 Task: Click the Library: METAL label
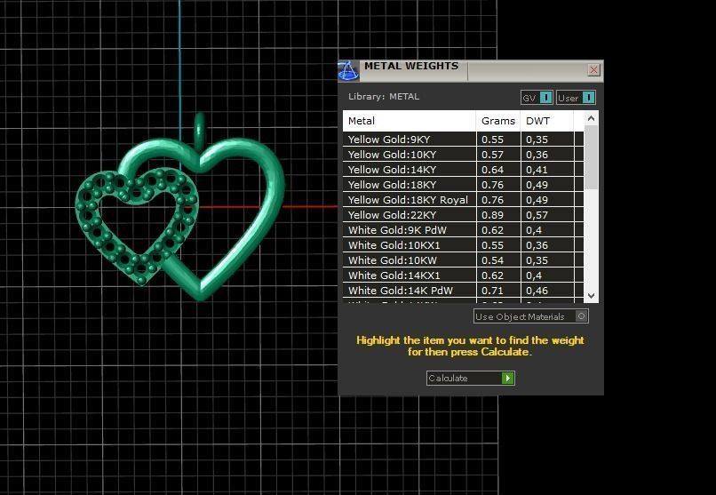384,96
